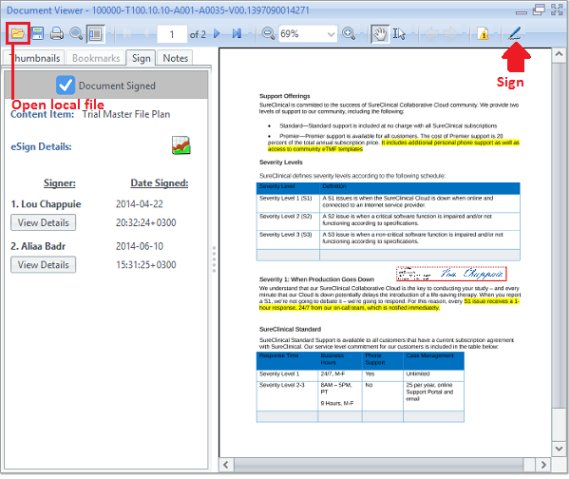Go to the next page
The width and height of the screenshot is (570, 479).
point(217,33)
